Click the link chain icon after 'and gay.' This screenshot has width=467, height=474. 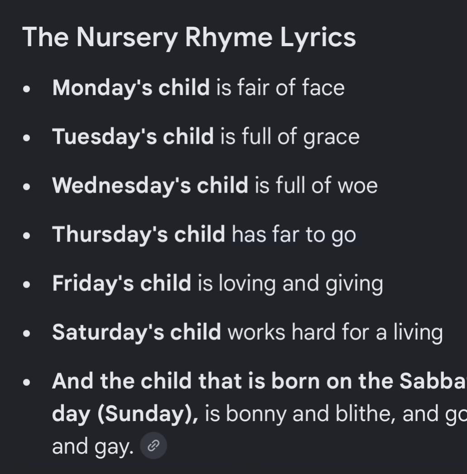coord(153,446)
